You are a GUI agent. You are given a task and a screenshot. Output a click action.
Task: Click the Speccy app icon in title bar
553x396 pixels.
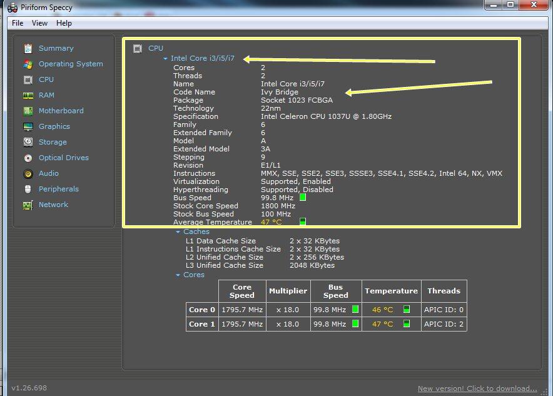[13, 8]
